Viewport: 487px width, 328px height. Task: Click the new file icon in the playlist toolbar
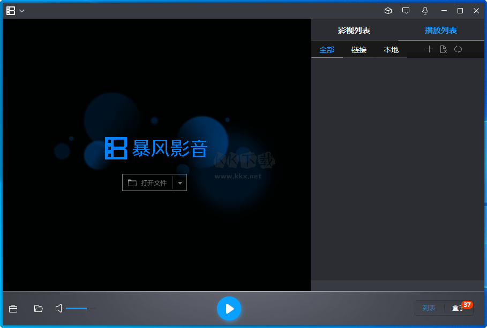point(444,49)
